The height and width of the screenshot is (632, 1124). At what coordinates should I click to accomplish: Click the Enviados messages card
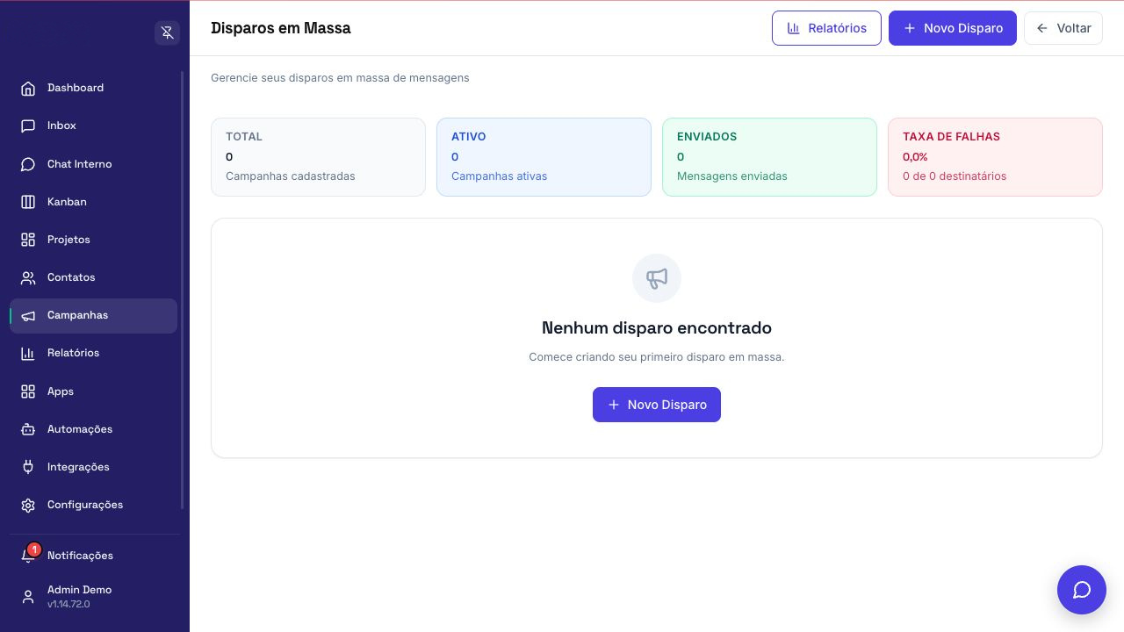(769, 157)
